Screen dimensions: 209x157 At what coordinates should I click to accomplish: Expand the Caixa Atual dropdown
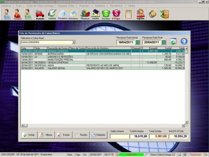74,42
